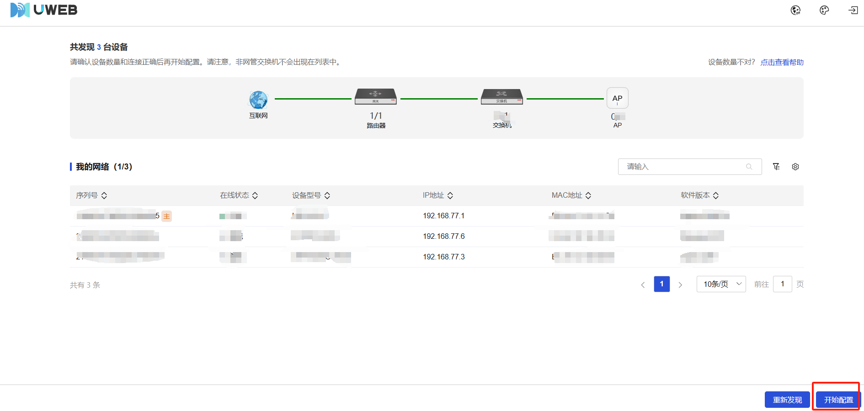Open the theme palette icon

point(824,10)
